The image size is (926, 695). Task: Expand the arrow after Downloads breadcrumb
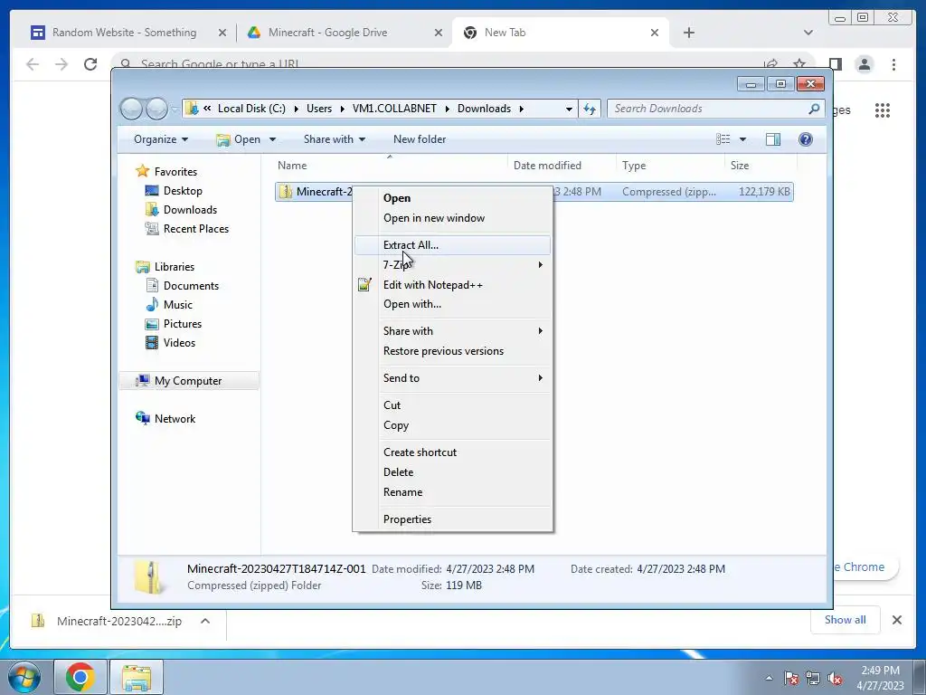(522, 109)
